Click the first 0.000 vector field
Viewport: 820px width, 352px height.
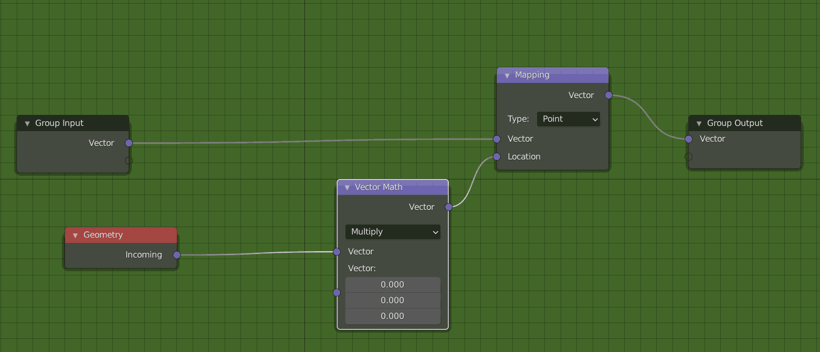[x=393, y=284]
